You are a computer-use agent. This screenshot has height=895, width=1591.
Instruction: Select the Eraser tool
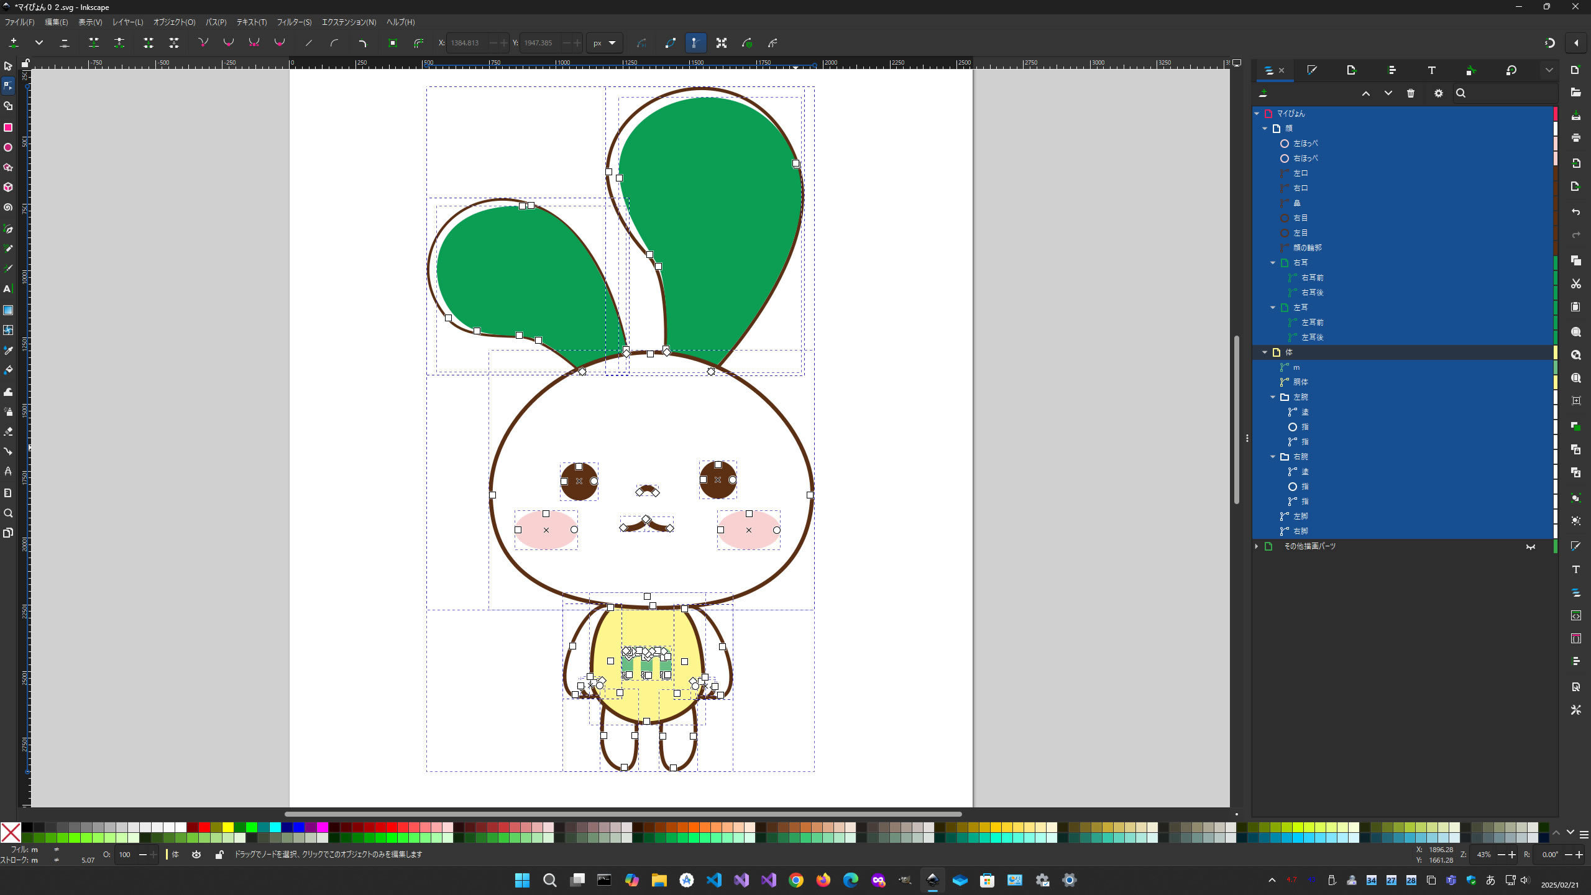[x=8, y=431]
